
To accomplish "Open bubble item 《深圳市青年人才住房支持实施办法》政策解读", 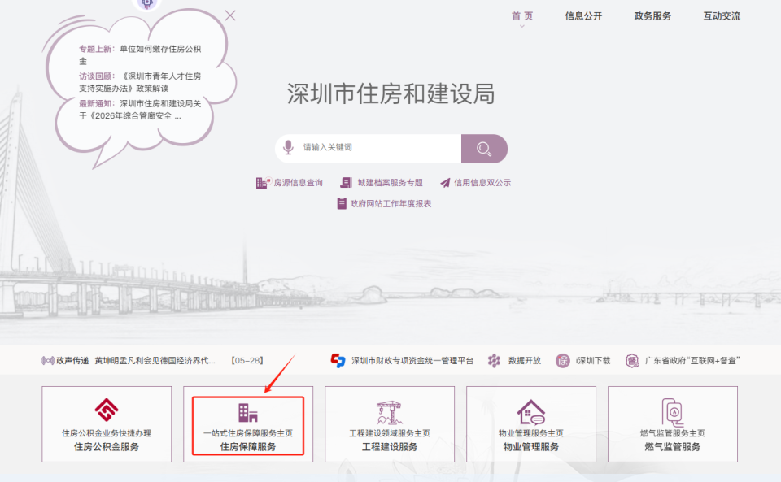I will pos(141,82).
